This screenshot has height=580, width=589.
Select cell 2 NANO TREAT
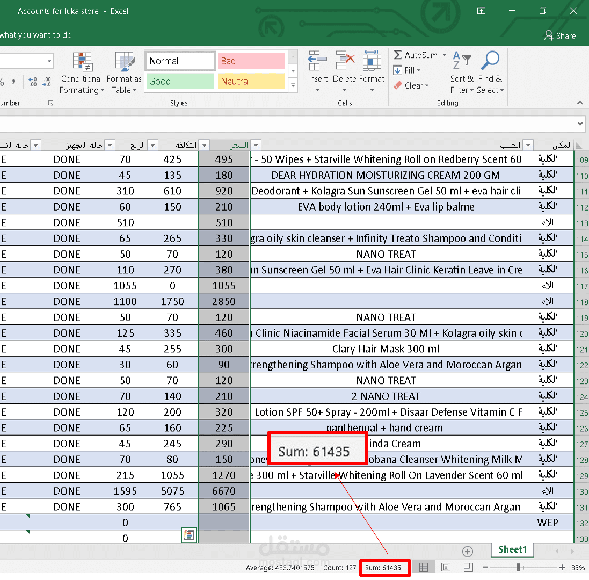pyautogui.click(x=386, y=396)
